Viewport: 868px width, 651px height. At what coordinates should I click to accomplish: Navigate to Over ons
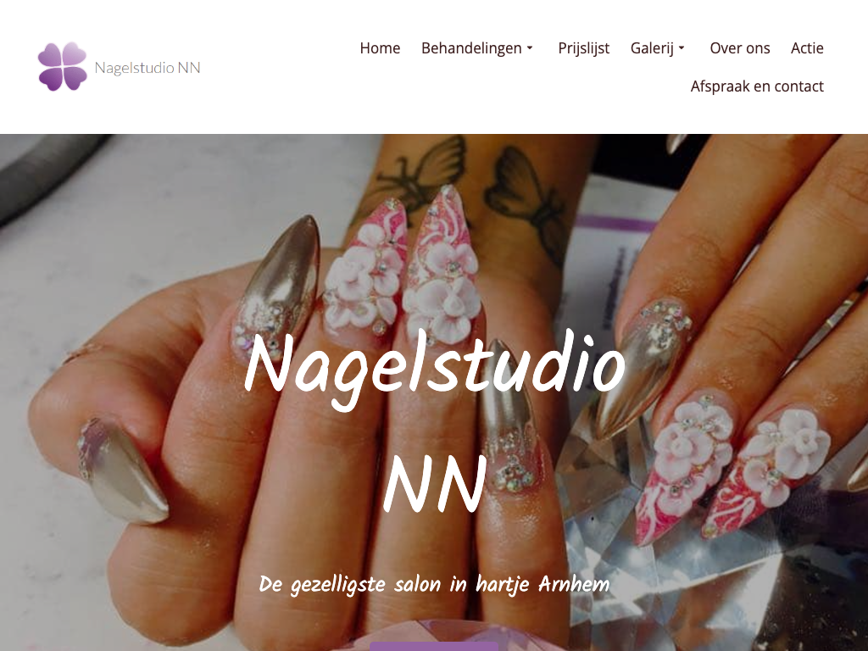click(739, 48)
